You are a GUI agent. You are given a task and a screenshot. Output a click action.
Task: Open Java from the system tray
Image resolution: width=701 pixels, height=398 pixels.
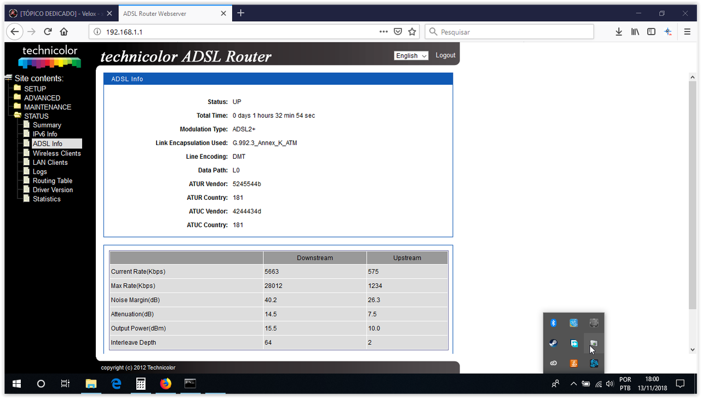tap(573, 363)
